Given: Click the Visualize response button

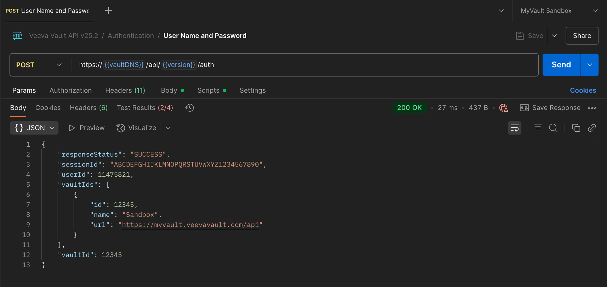Looking at the screenshot, I should (136, 128).
